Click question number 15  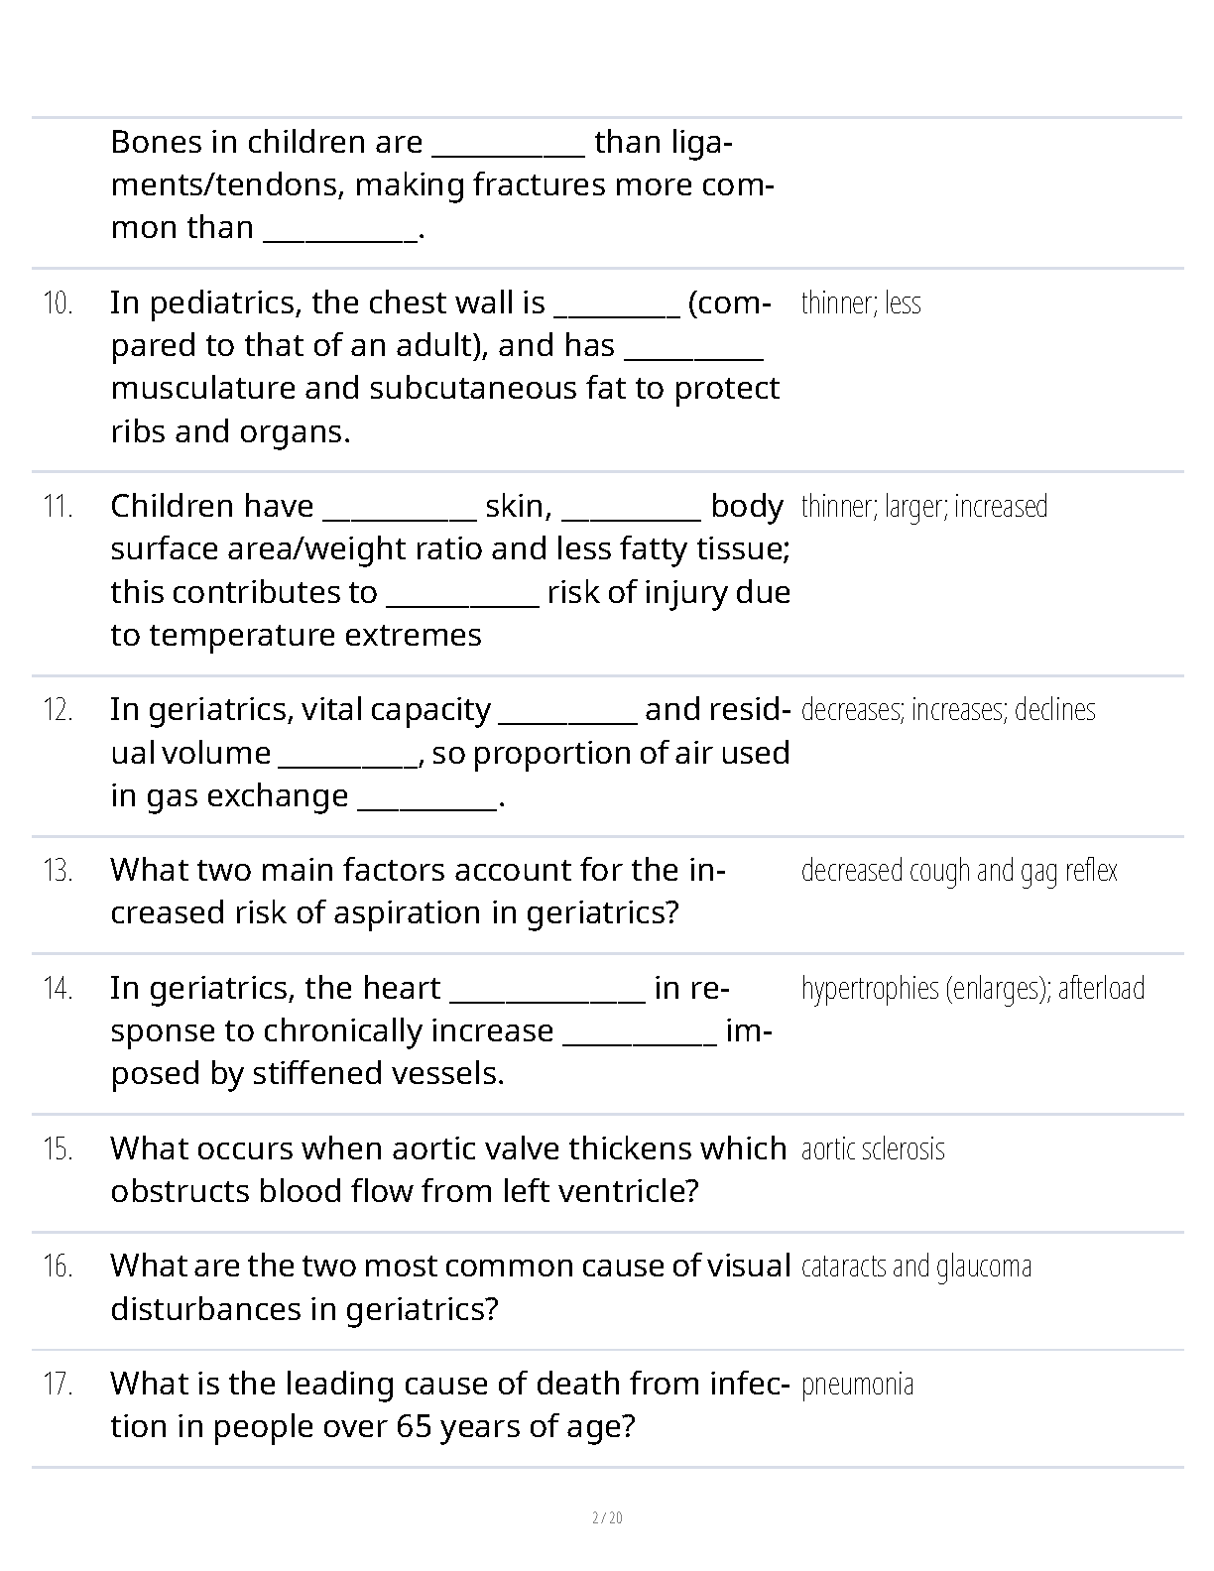click(x=59, y=1149)
